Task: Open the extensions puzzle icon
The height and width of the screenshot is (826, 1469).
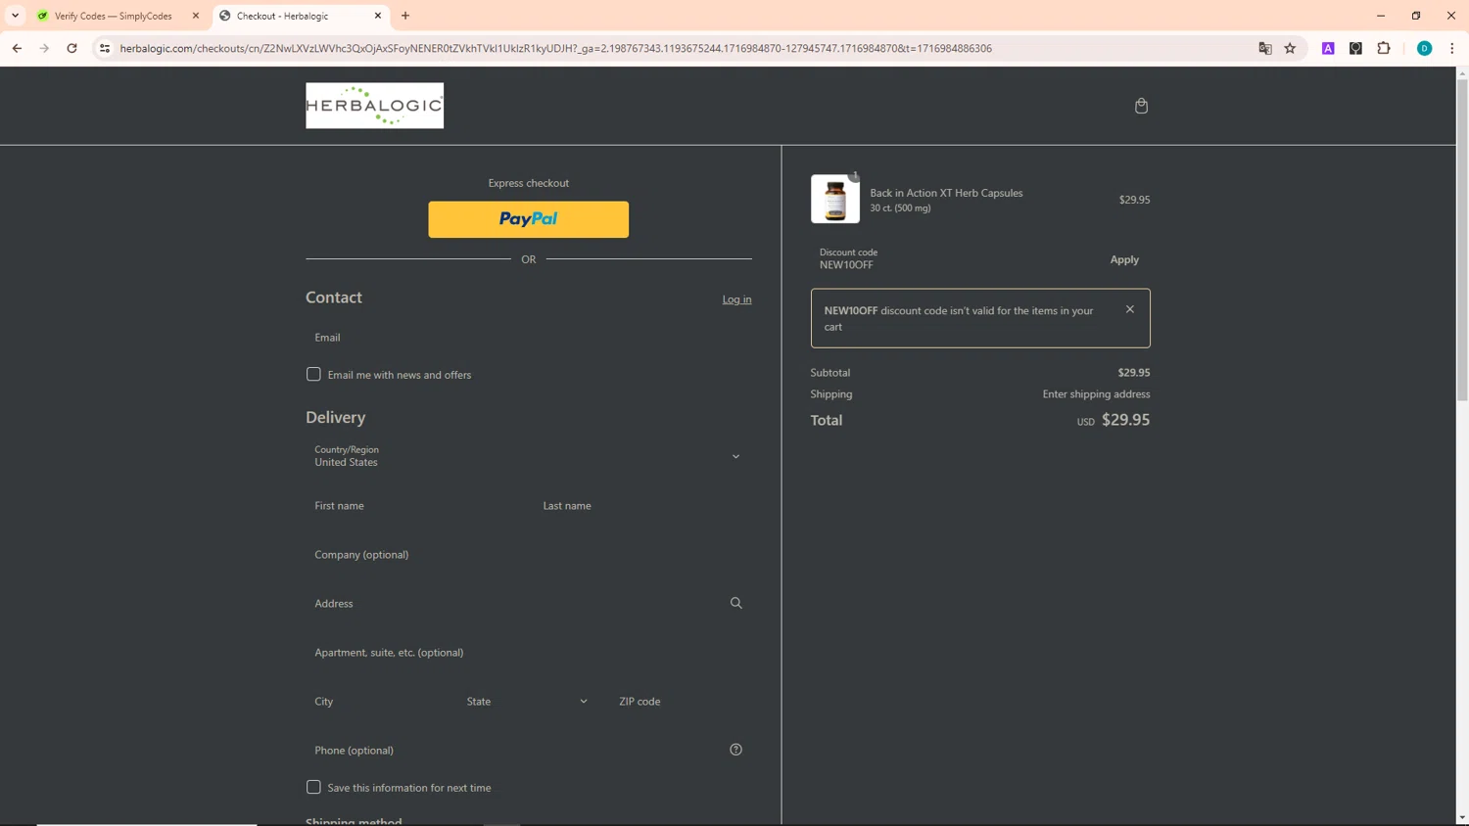Action: tap(1383, 48)
